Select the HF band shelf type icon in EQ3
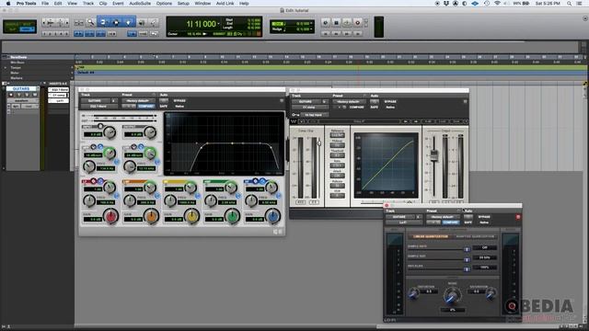The width and height of the screenshot is (589, 331). (262, 181)
